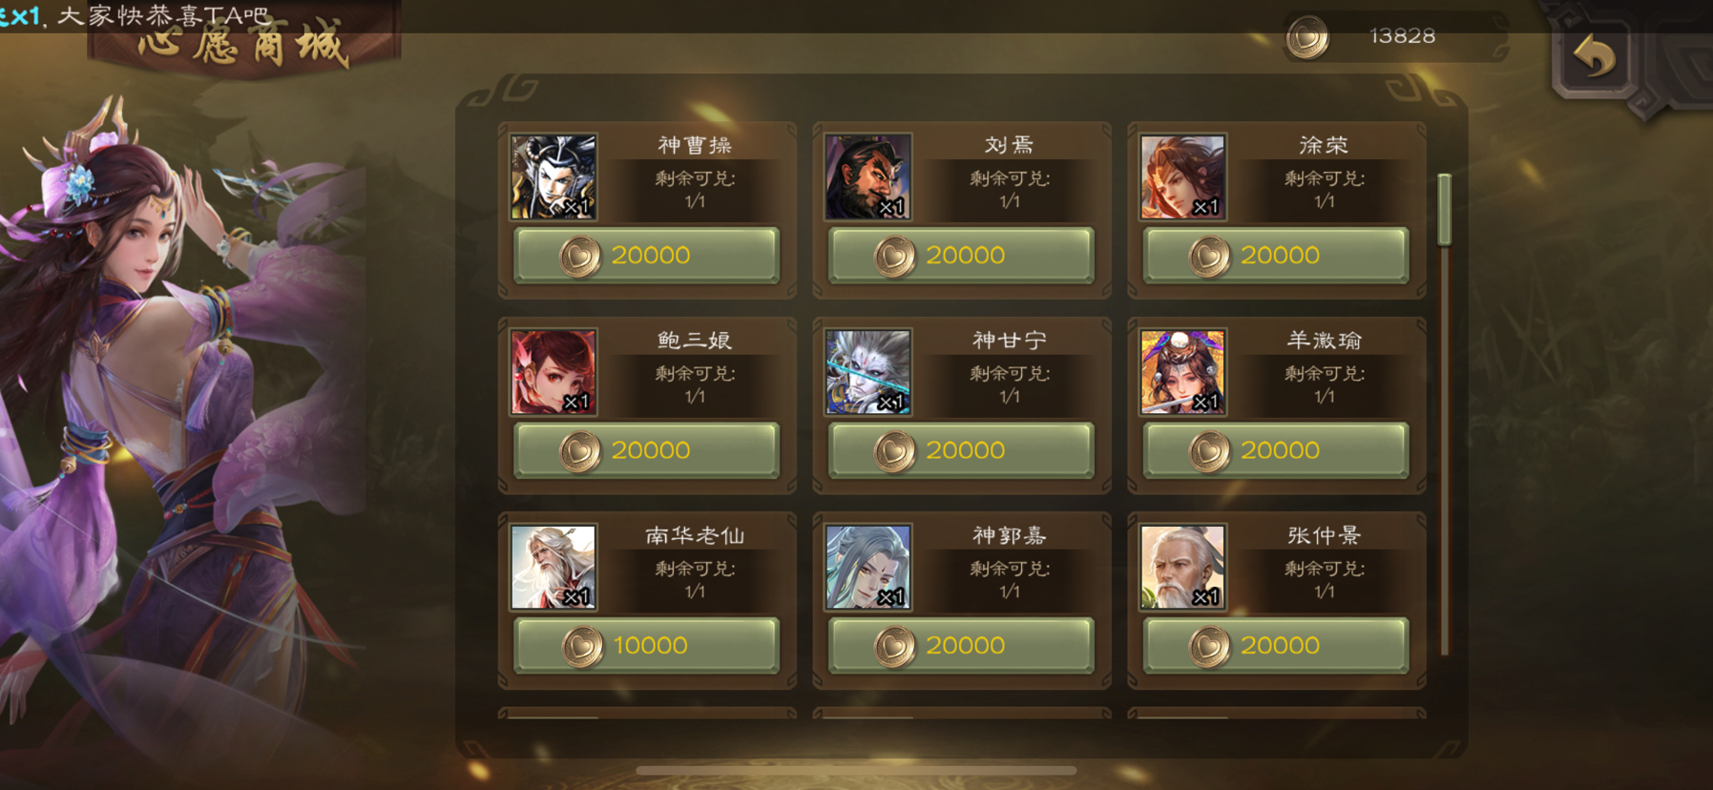Buy 神曹操 for 20000 coins

[647, 256]
